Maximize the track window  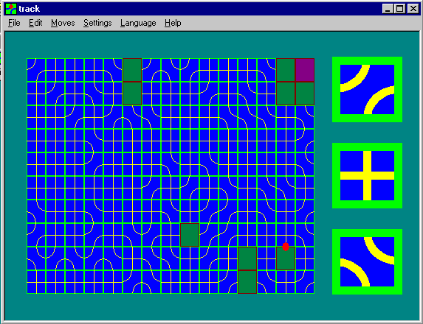(400, 9)
